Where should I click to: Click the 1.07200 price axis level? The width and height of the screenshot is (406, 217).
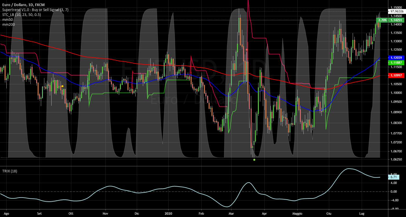pyautogui.click(x=396, y=142)
